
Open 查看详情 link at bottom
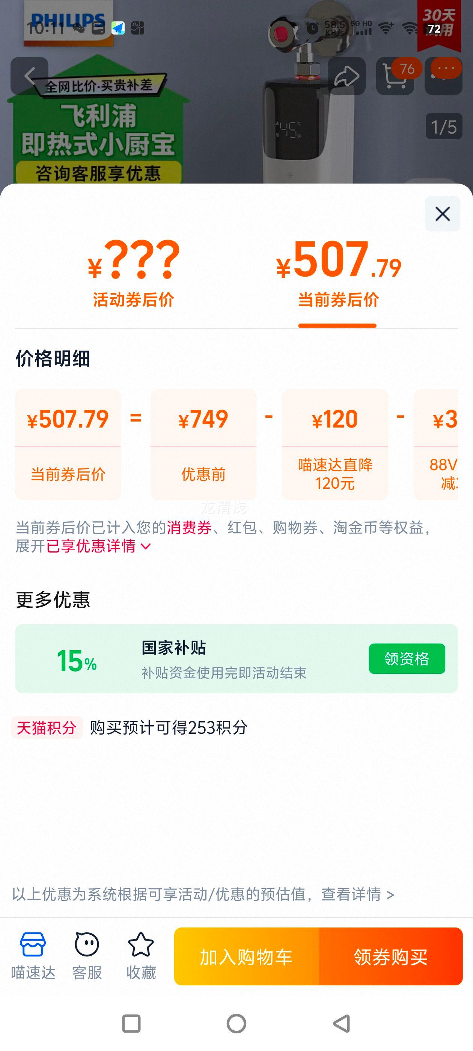click(x=357, y=894)
